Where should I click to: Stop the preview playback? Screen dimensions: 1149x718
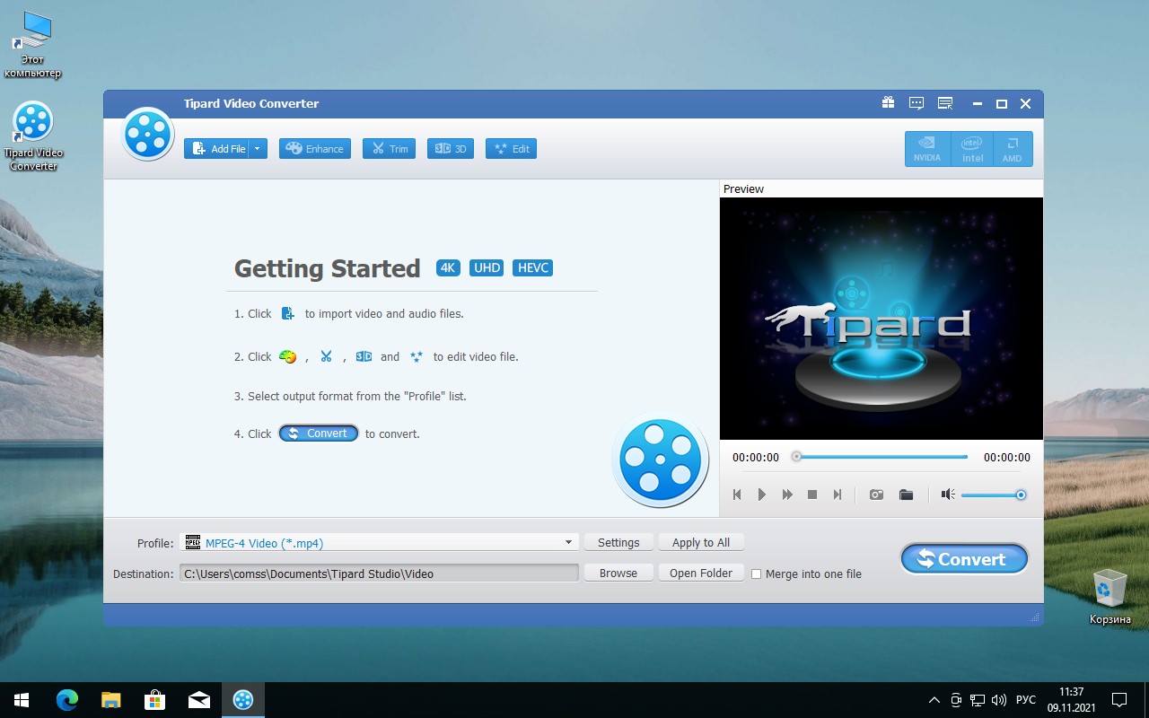pos(812,495)
